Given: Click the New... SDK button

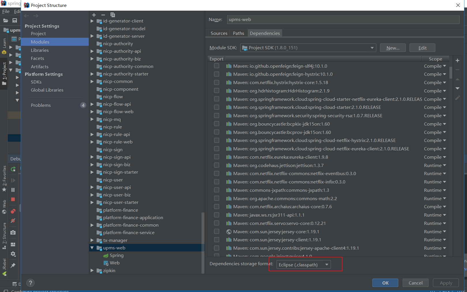Looking at the screenshot, I should click(393, 48).
